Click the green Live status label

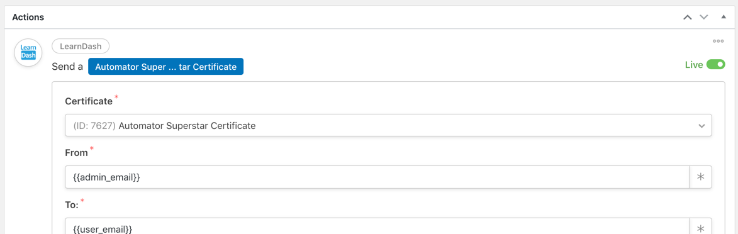[x=694, y=65]
